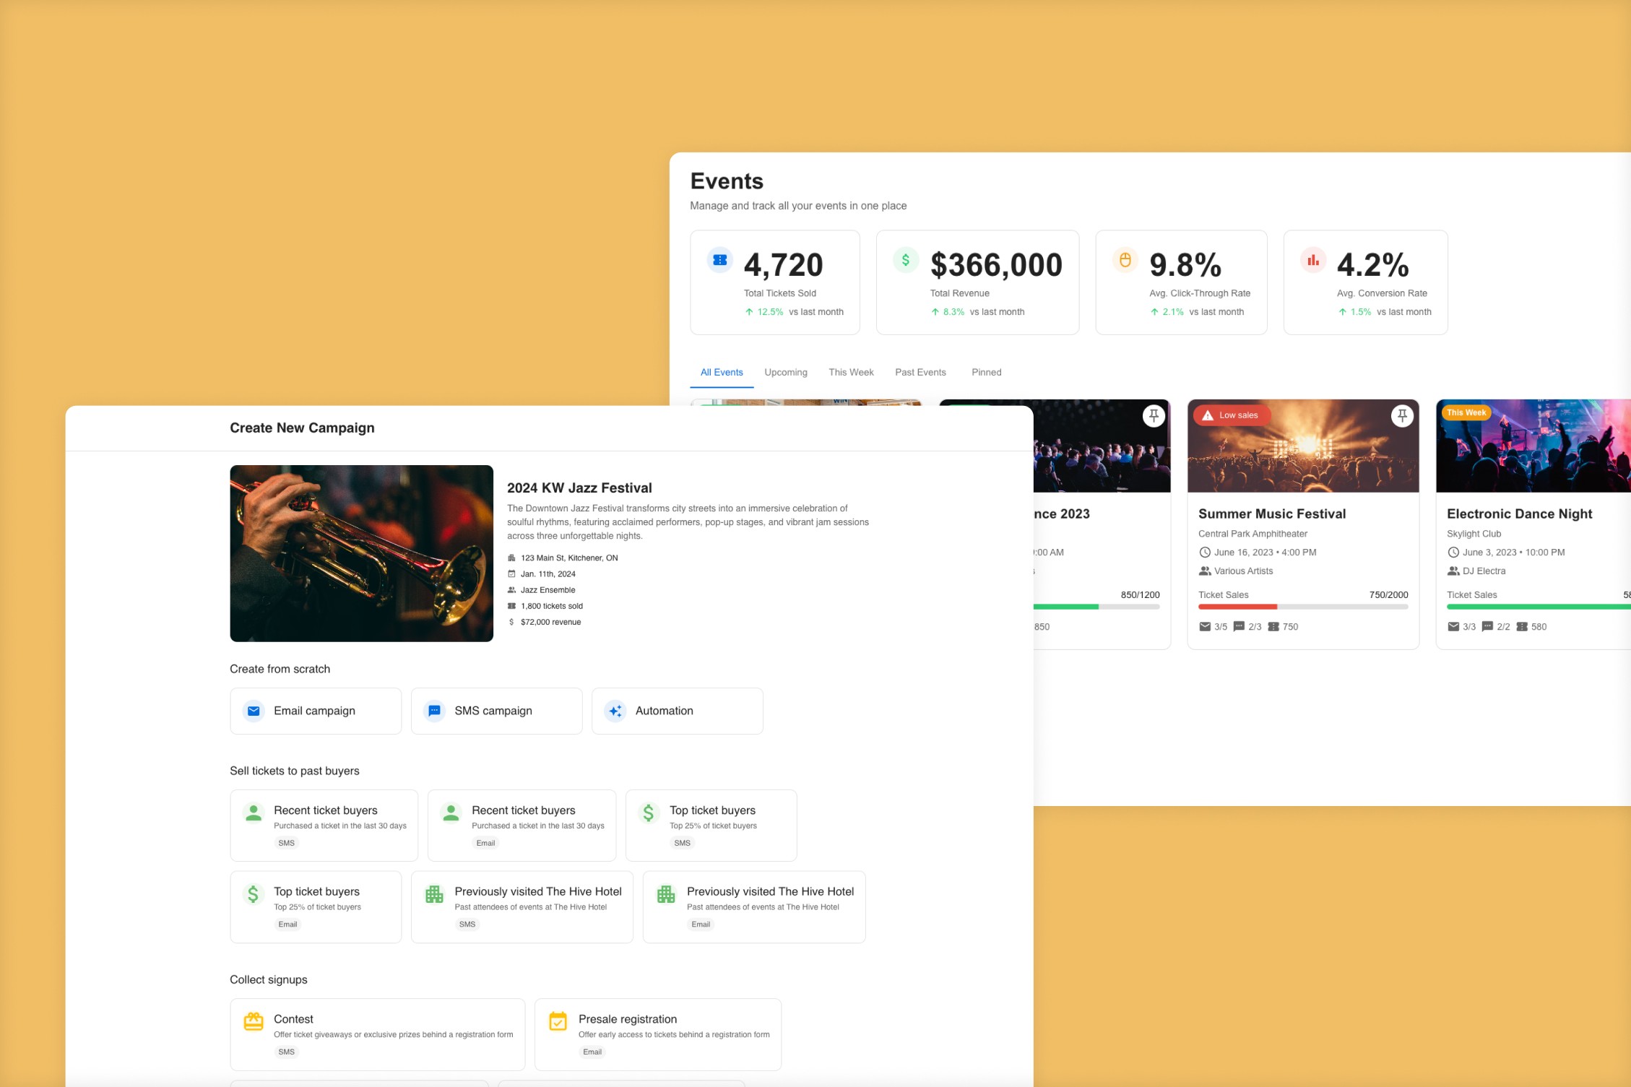1631x1087 pixels.
Task: Open the Summer Music Festival concert photo
Action: [x=1303, y=446]
